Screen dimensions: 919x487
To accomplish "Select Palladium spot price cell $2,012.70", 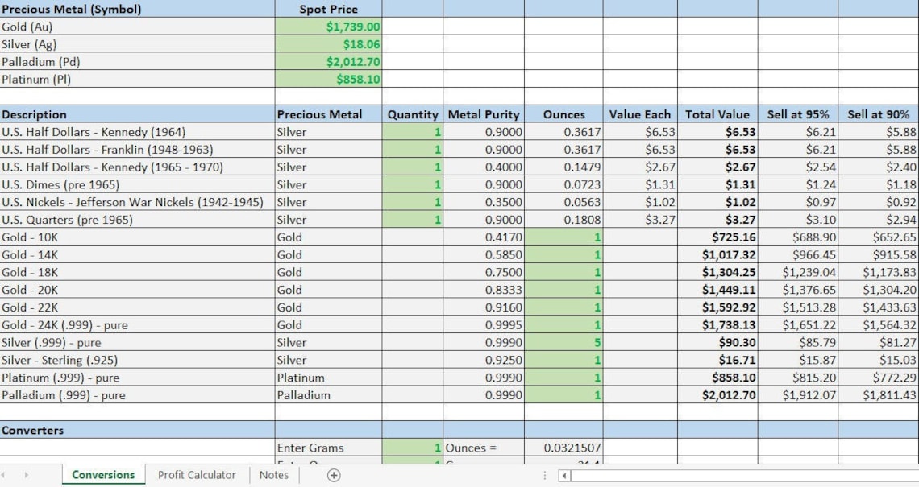I will (328, 61).
